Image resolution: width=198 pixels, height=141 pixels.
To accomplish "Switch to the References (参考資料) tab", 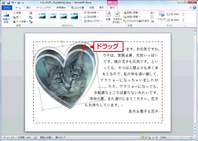I will 61,8.
